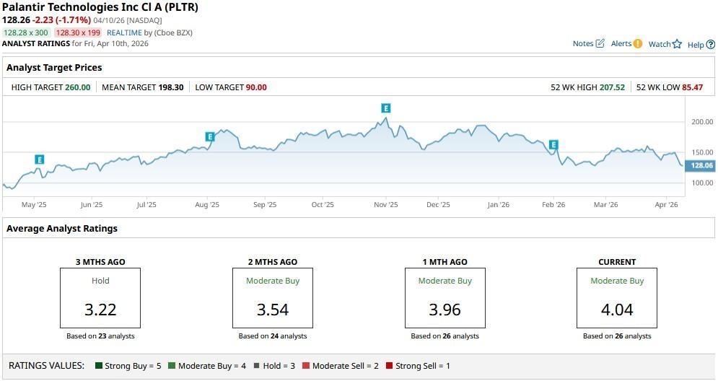The image size is (718, 381).
Task: Click the Jan '26 axis label
Action: [498, 205]
